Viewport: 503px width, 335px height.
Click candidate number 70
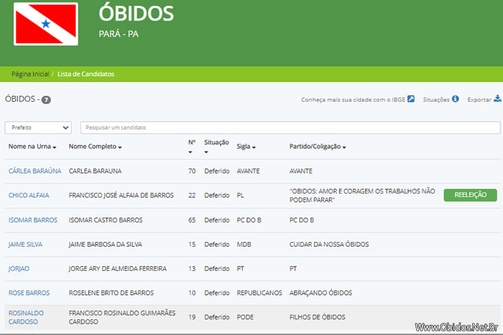[x=192, y=171]
